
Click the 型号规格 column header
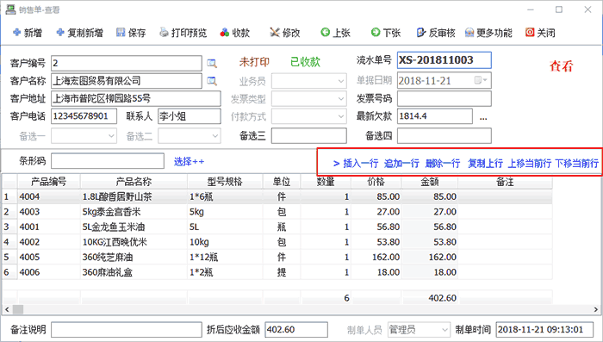click(225, 182)
